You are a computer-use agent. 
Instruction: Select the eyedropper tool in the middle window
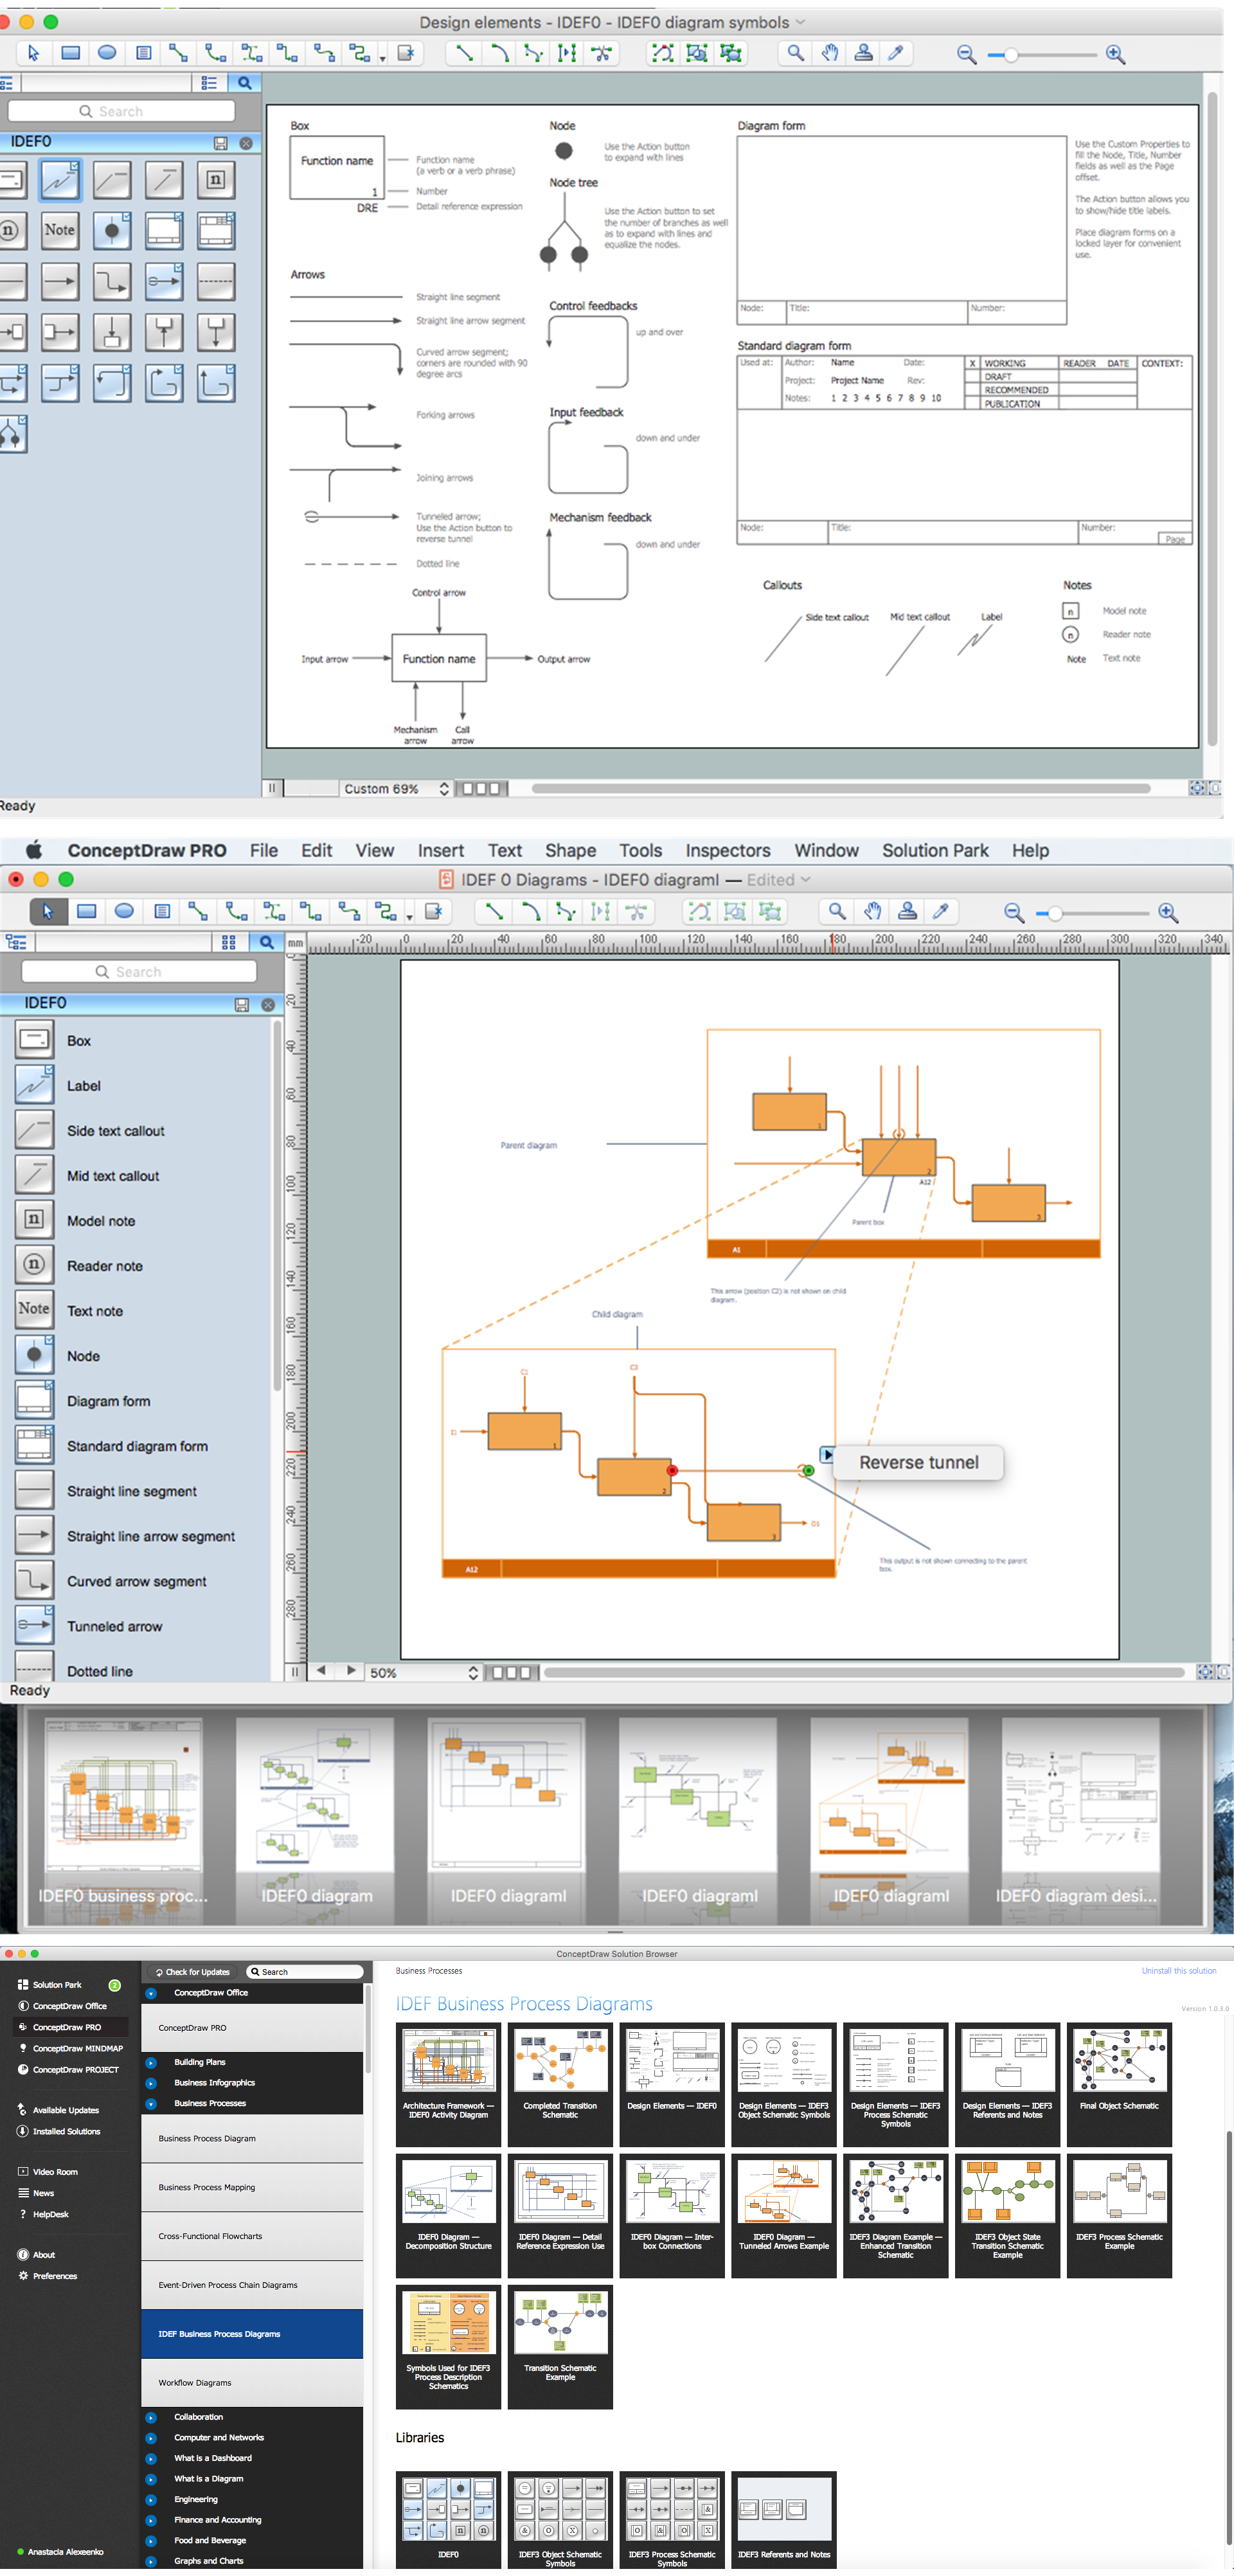941,911
